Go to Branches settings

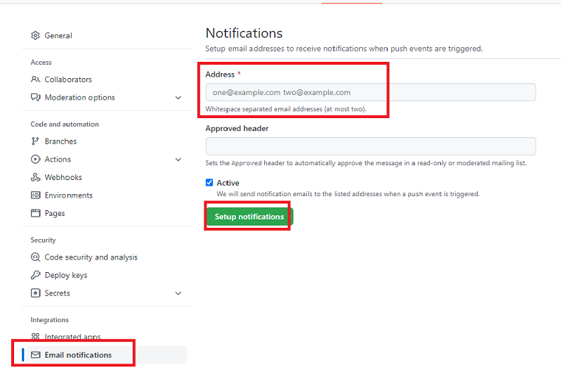tap(60, 141)
